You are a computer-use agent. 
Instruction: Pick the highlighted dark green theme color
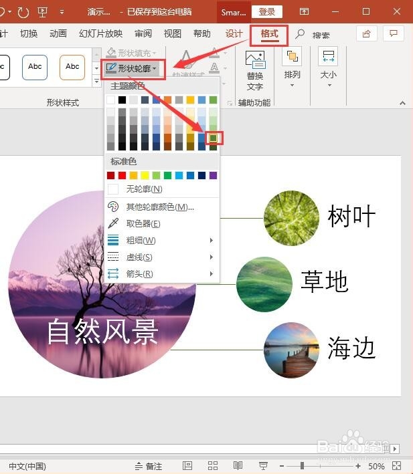point(213,138)
